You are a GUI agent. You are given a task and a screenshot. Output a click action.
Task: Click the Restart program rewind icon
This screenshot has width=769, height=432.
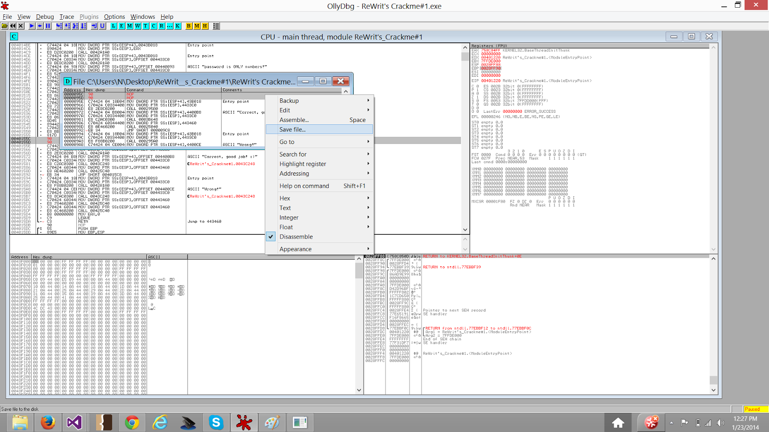[13, 26]
